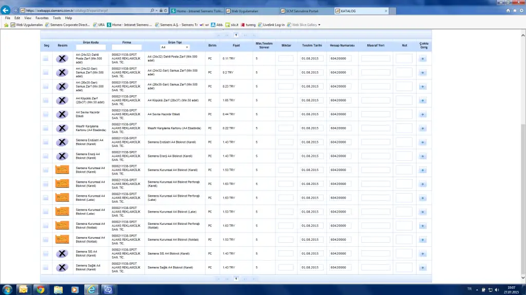Open the browser Tools gear icon
Image resolution: width=526 pixels, height=295 pixels.
click(522, 11)
